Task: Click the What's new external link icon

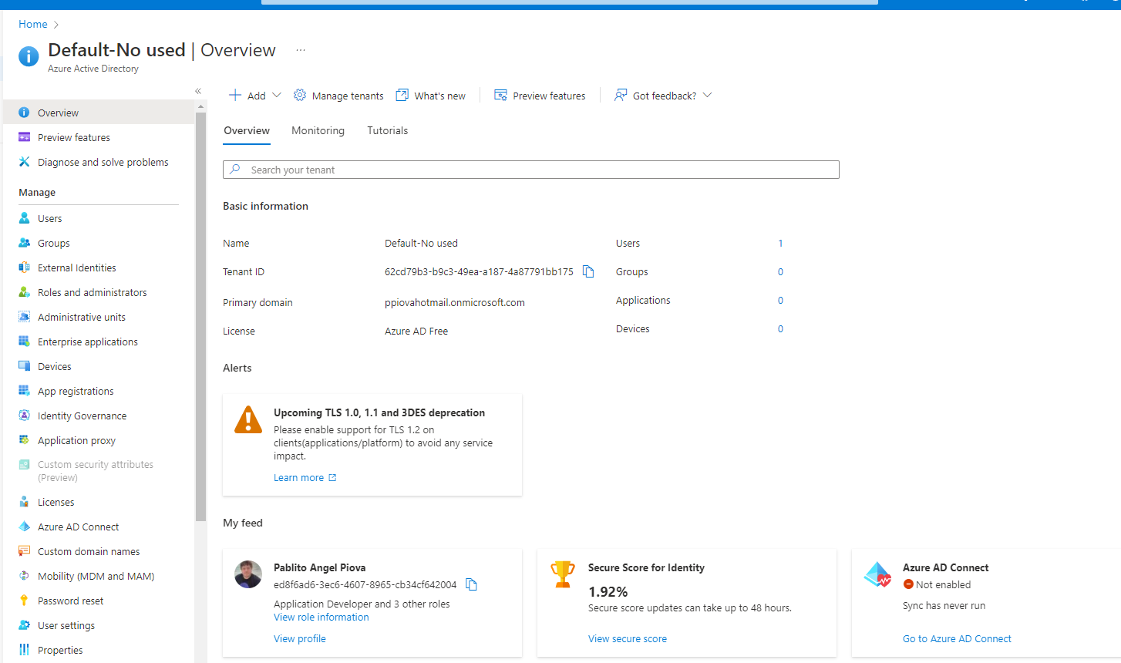Action: point(402,95)
